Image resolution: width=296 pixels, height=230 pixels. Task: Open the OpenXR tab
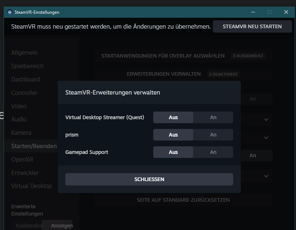22,159
